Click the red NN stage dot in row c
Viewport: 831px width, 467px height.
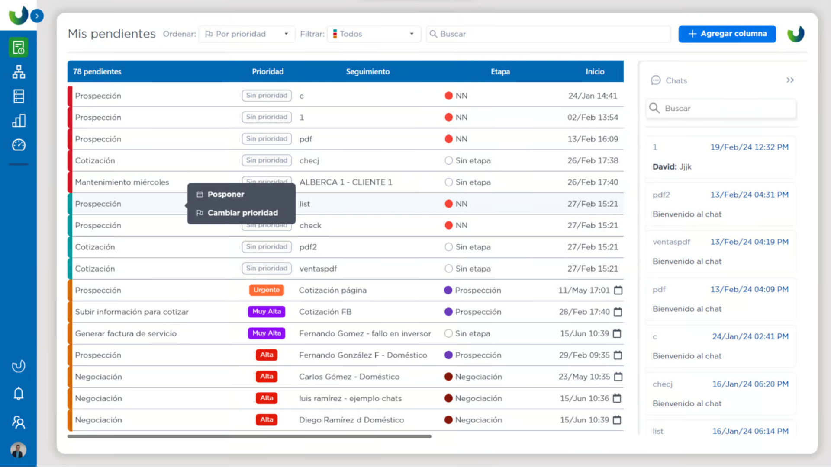click(449, 96)
